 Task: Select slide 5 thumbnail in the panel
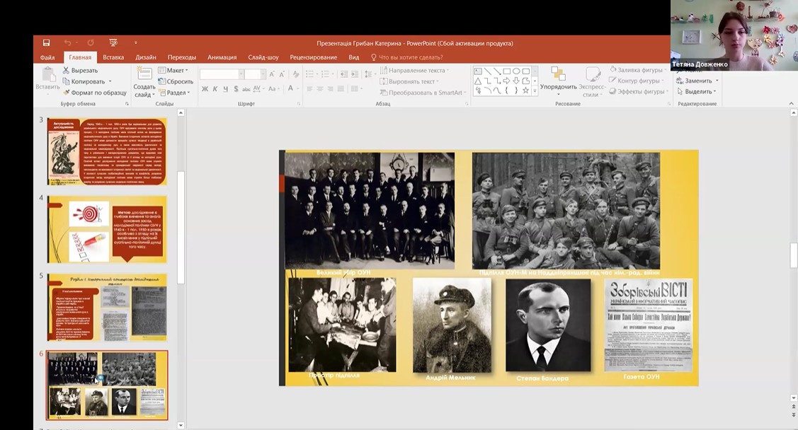(x=107, y=307)
